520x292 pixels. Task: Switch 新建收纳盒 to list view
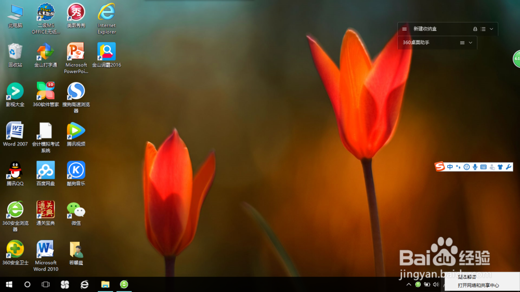483,29
